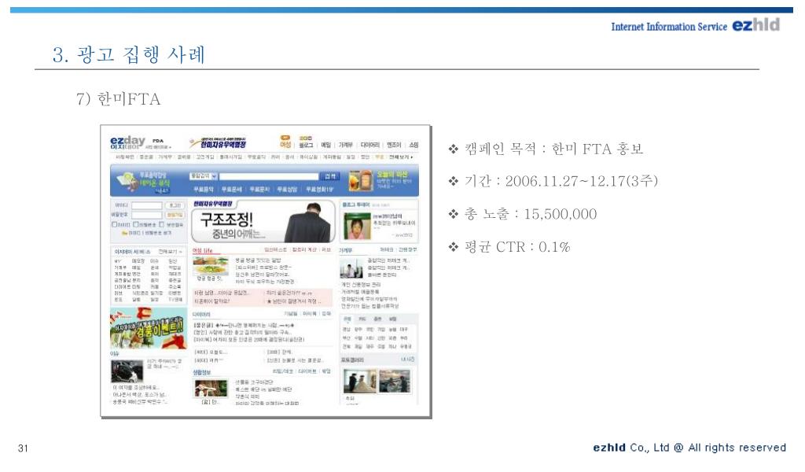Expand 전체보기 in the 이지데이 서비스 panel

[x=169, y=251]
